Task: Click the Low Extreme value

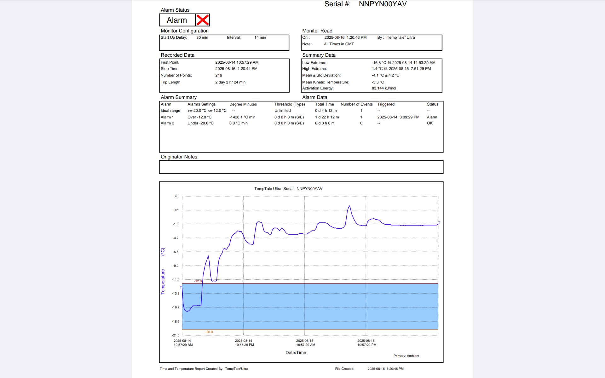Action: tap(403, 63)
